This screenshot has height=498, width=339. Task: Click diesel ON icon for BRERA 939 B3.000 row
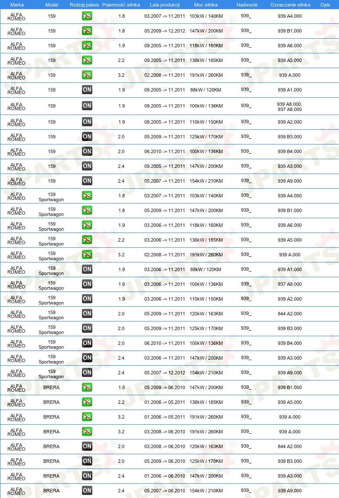pos(87,461)
